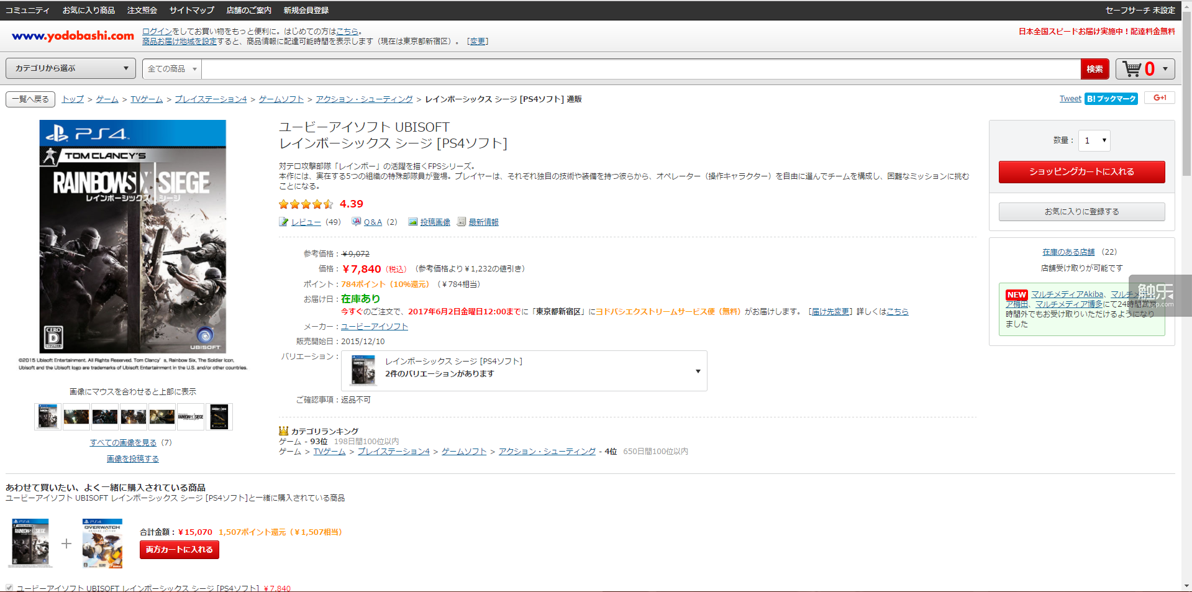Open 注文照会 in the top menu
This screenshot has height=592, width=1192.
[142, 10]
